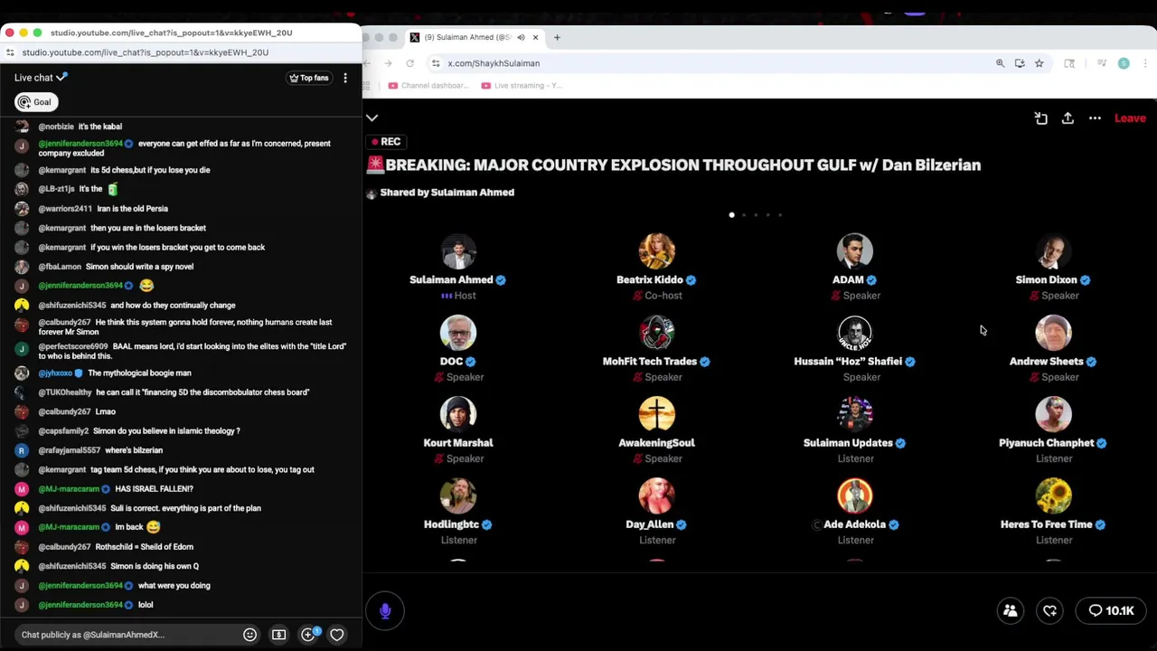Screen dimensions: 1157x651
Task: Click Hussain "Hoz" Shafiei avatar
Action: point(855,333)
